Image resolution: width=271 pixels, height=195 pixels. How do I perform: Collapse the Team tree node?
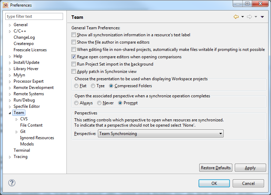click(x=10, y=113)
